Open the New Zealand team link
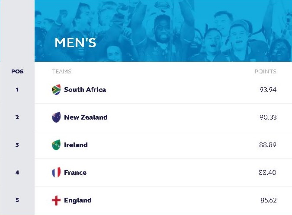The width and height of the screenshot is (292, 215). 86,117
